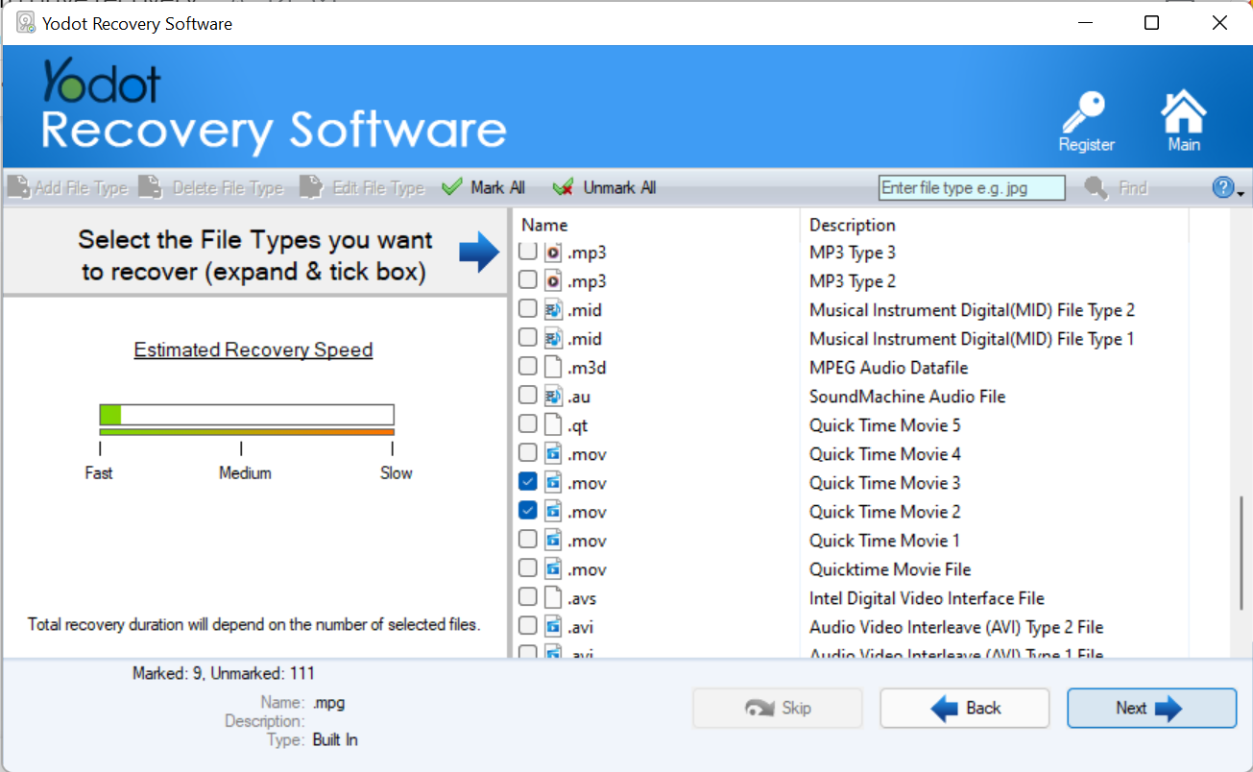The width and height of the screenshot is (1253, 772).
Task: Click the 'Marked: 9, Unmarked: 111' status text
Action: [224, 673]
